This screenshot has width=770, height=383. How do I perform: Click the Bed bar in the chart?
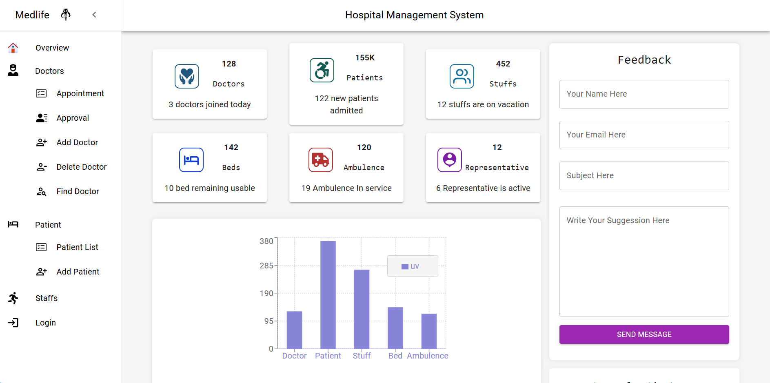pyautogui.click(x=395, y=328)
